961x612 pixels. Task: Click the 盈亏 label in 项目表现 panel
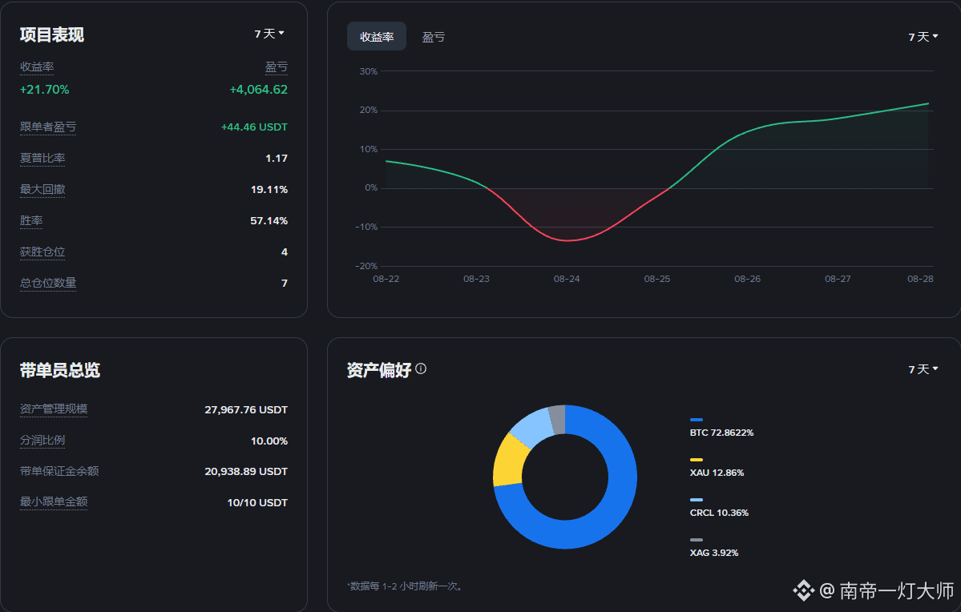click(277, 66)
